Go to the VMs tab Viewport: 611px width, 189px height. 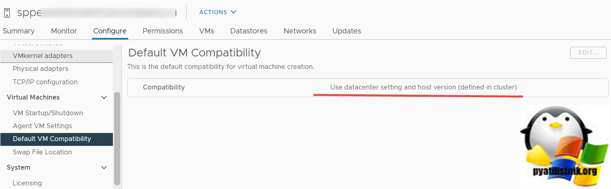point(206,31)
